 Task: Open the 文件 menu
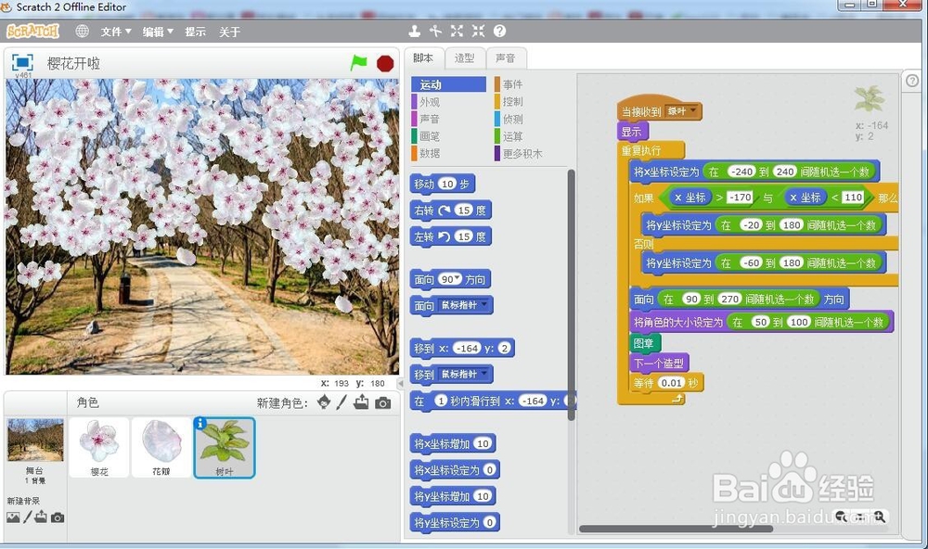[x=115, y=32]
